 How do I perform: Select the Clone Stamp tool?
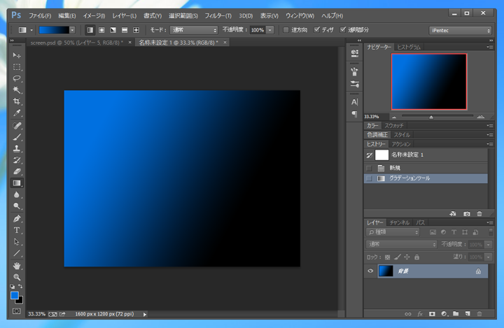click(17, 148)
